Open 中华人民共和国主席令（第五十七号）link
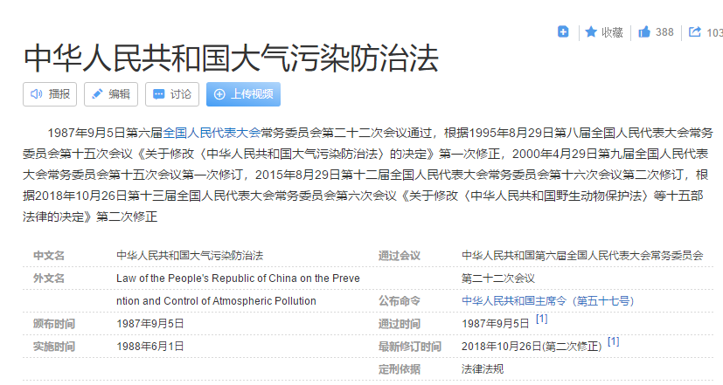This screenshot has width=723, height=385. [x=548, y=300]
